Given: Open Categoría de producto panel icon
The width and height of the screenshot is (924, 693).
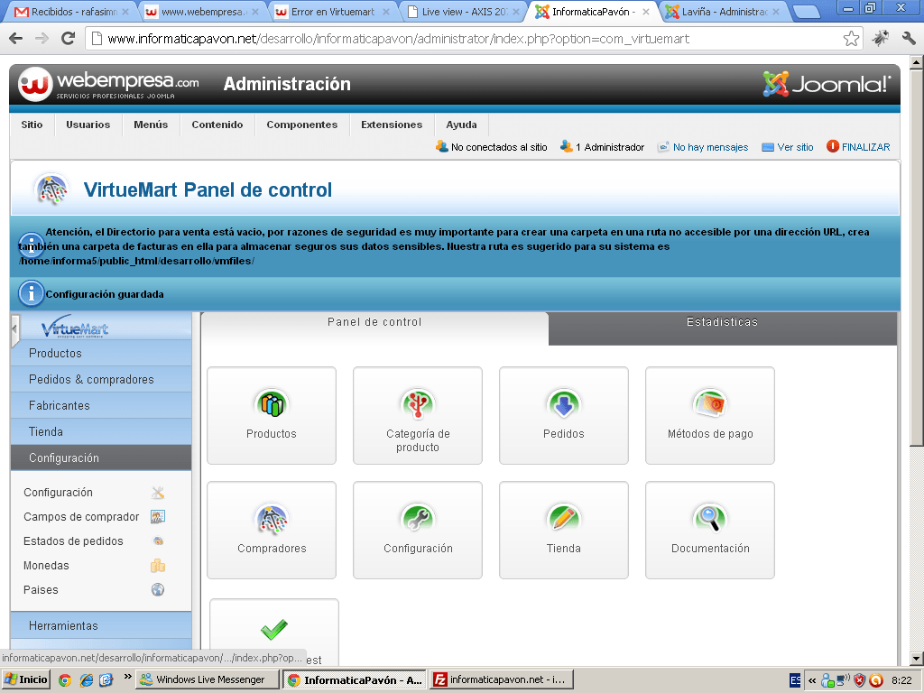Looking at the screenshot, I should [418, 415].
